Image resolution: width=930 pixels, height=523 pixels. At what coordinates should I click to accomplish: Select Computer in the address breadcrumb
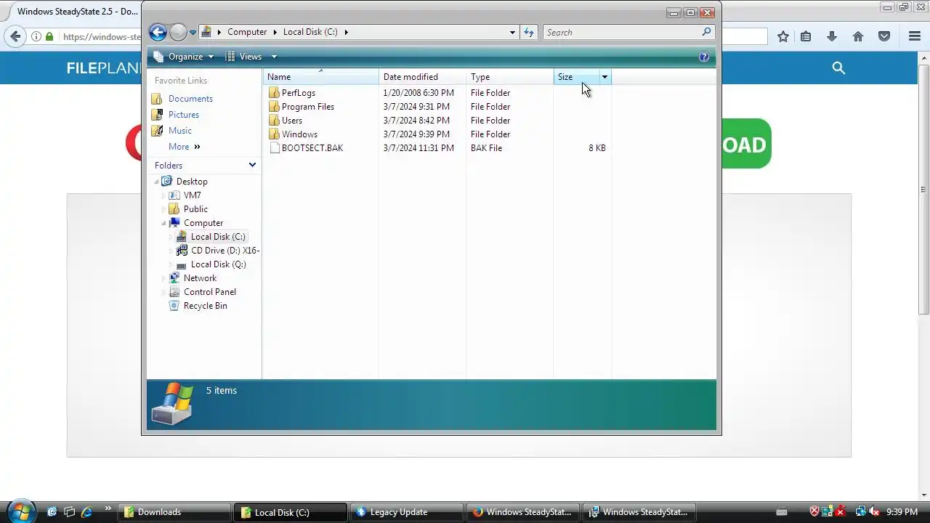click(x=247, y=32)
